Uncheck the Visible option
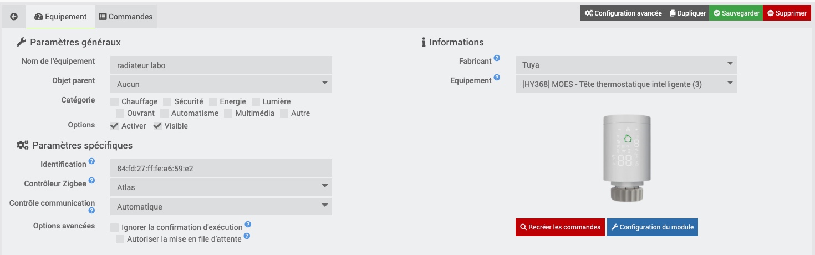This screenshot has width=815, height=255. point(157,126)
